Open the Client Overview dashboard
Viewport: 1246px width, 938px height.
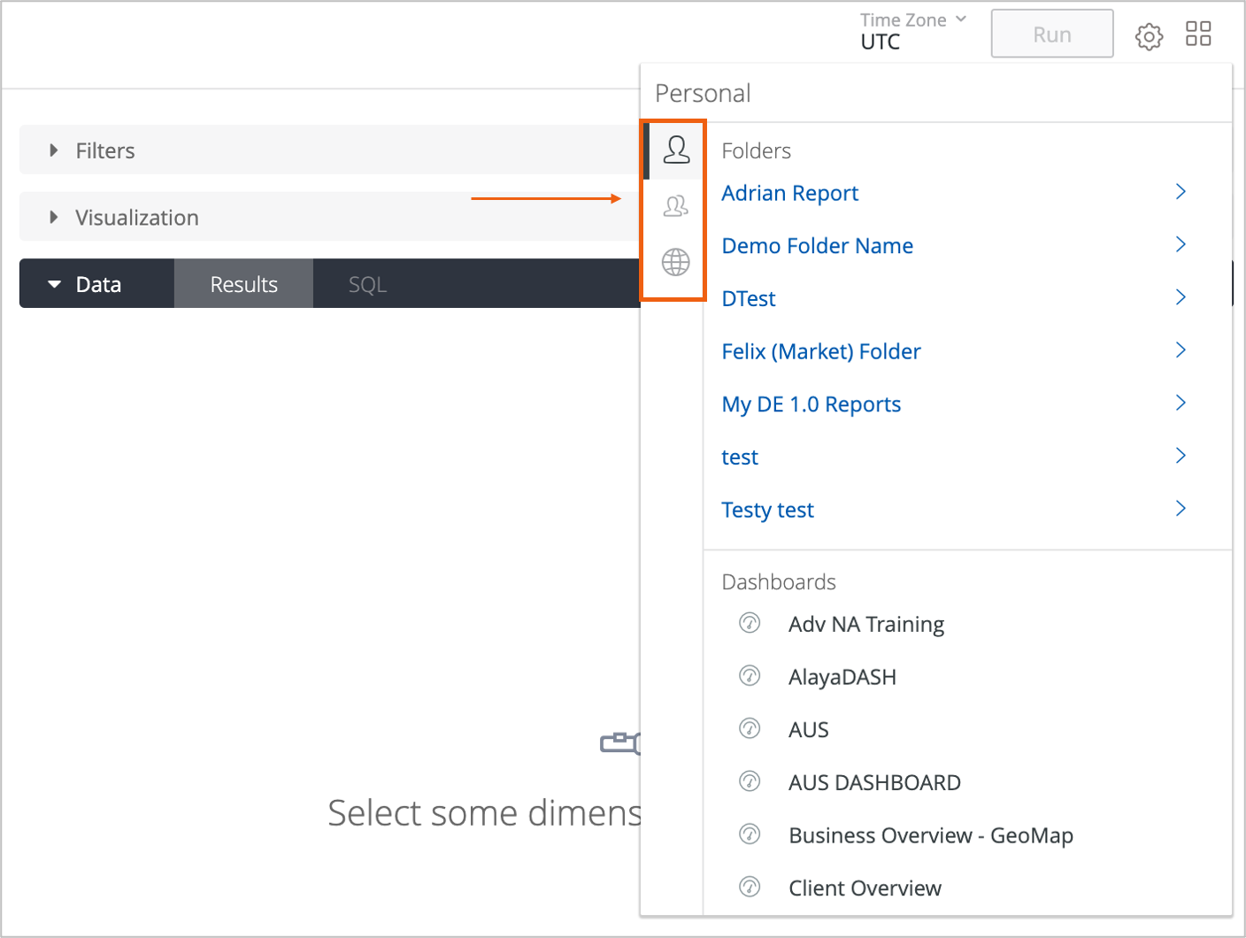tap(865, 888)
